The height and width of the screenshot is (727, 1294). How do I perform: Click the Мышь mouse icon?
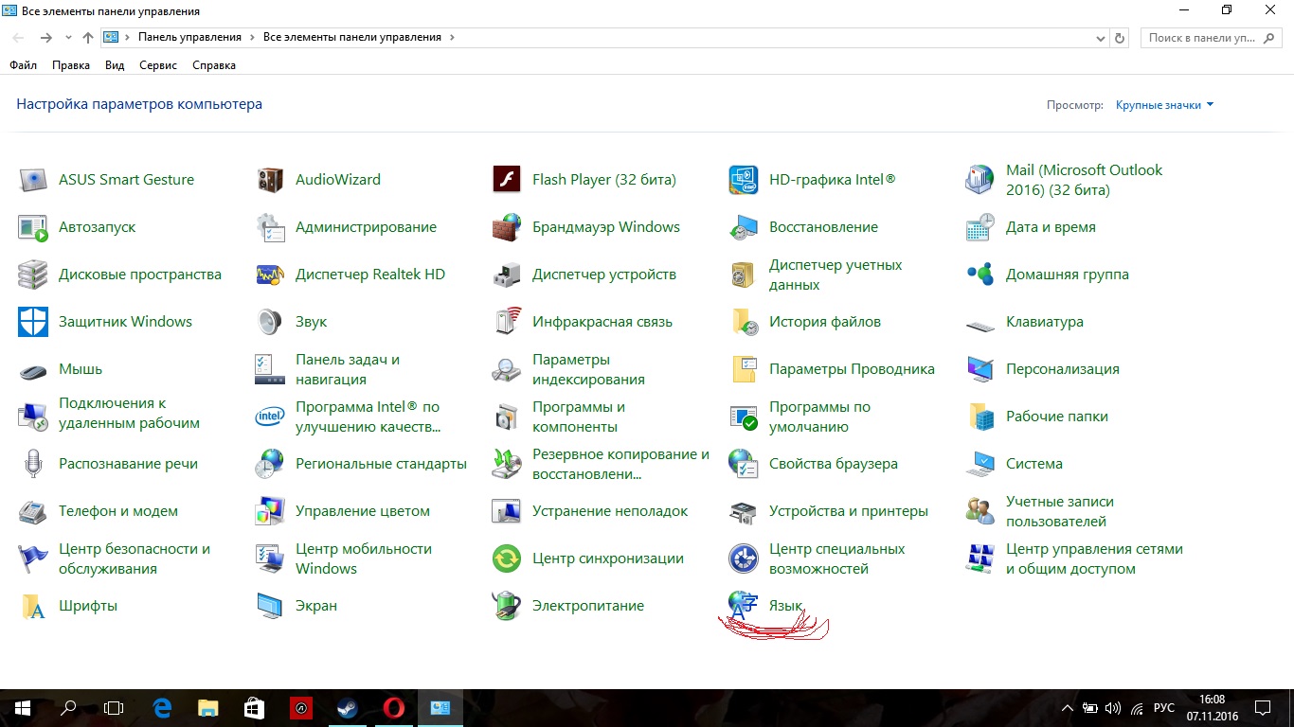click(33, 370)
